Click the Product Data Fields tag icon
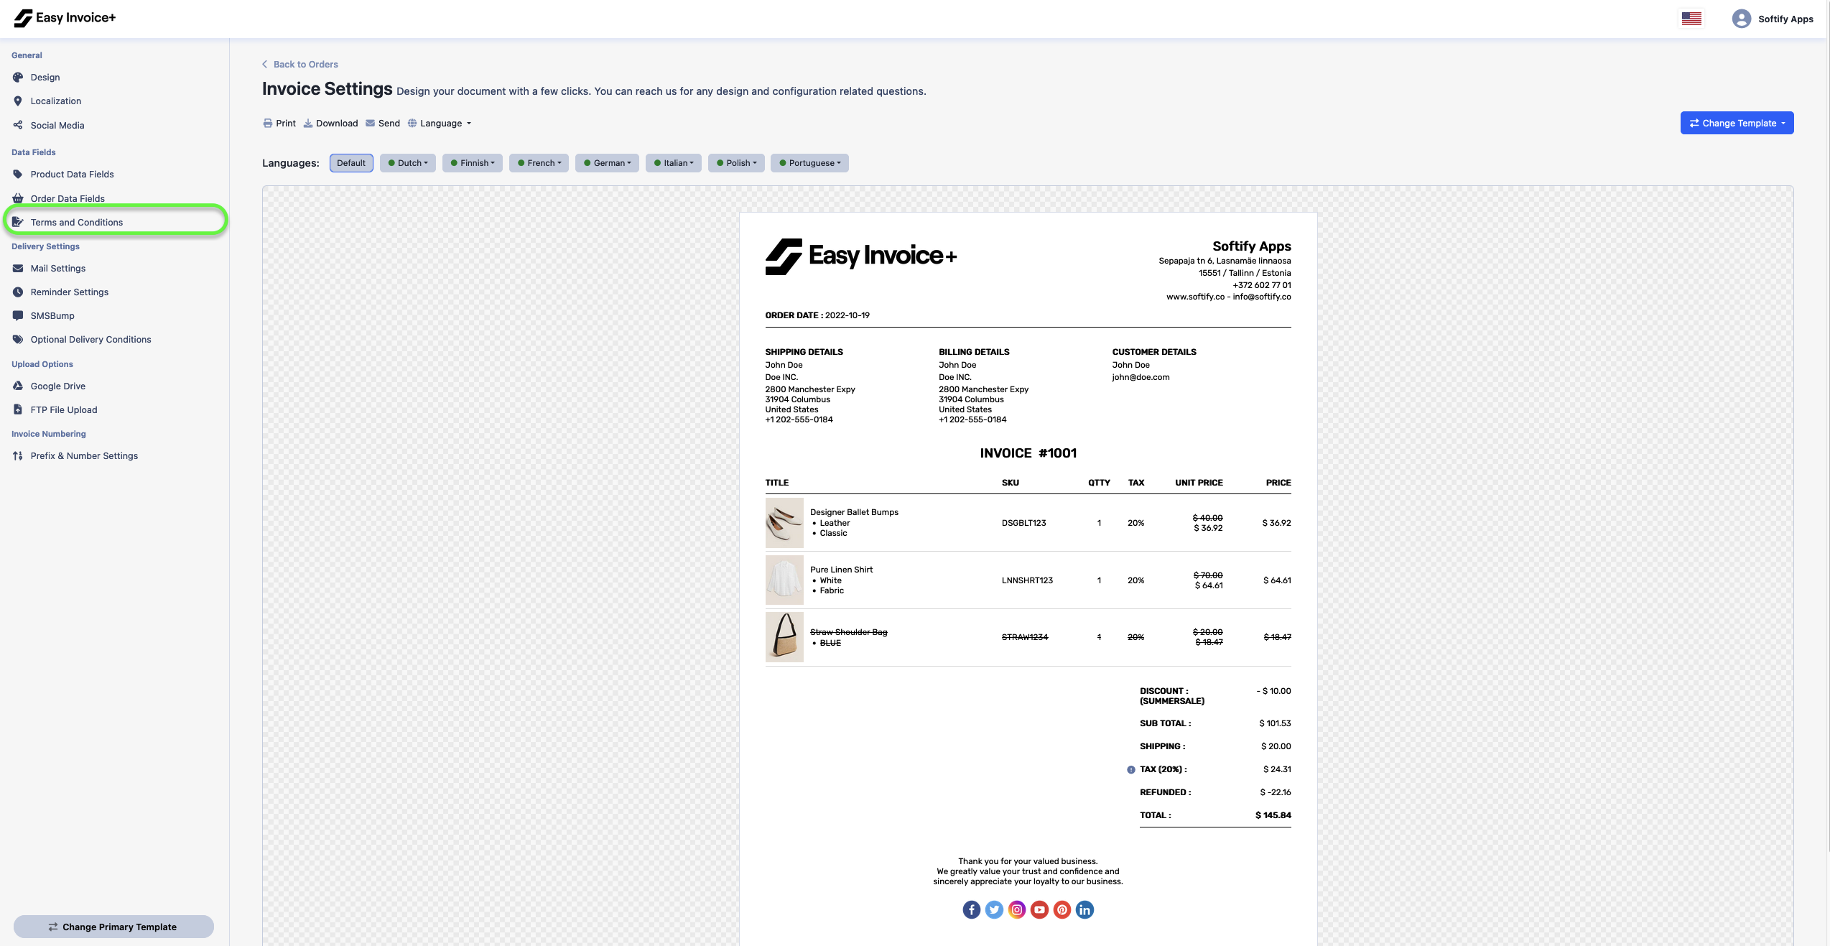Image resolution: width=1830 pixels, height=946 pixels. coord(18,174)
